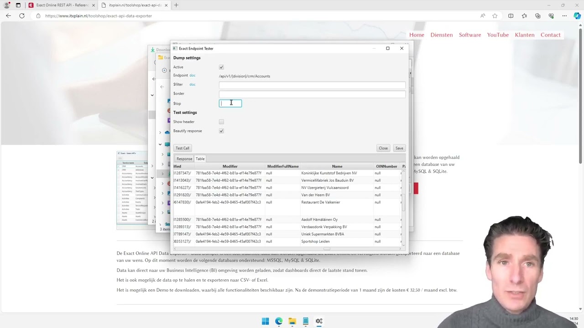Maximize the Exact Endpoint Tester window
584x328 pixels.
click(x=388, y=48)
